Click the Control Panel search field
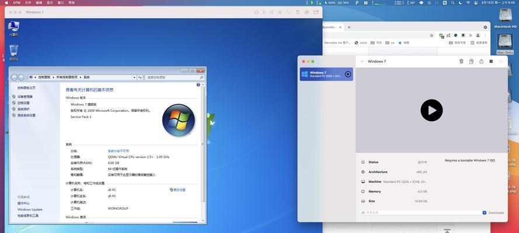 (175, 77)
